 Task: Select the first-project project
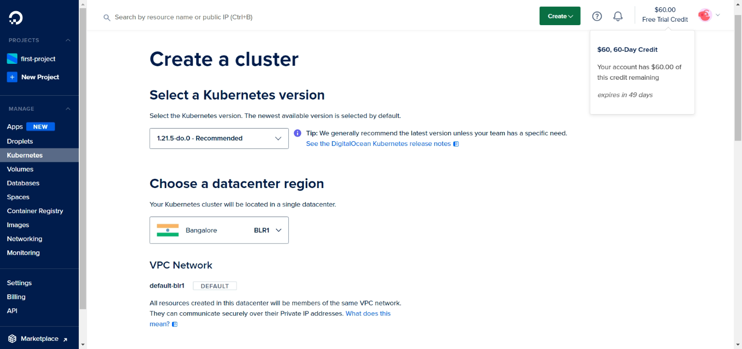click(38, 59)
